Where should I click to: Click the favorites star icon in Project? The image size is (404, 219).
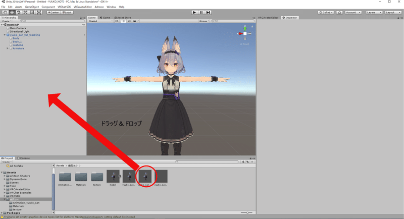(252, 162)
